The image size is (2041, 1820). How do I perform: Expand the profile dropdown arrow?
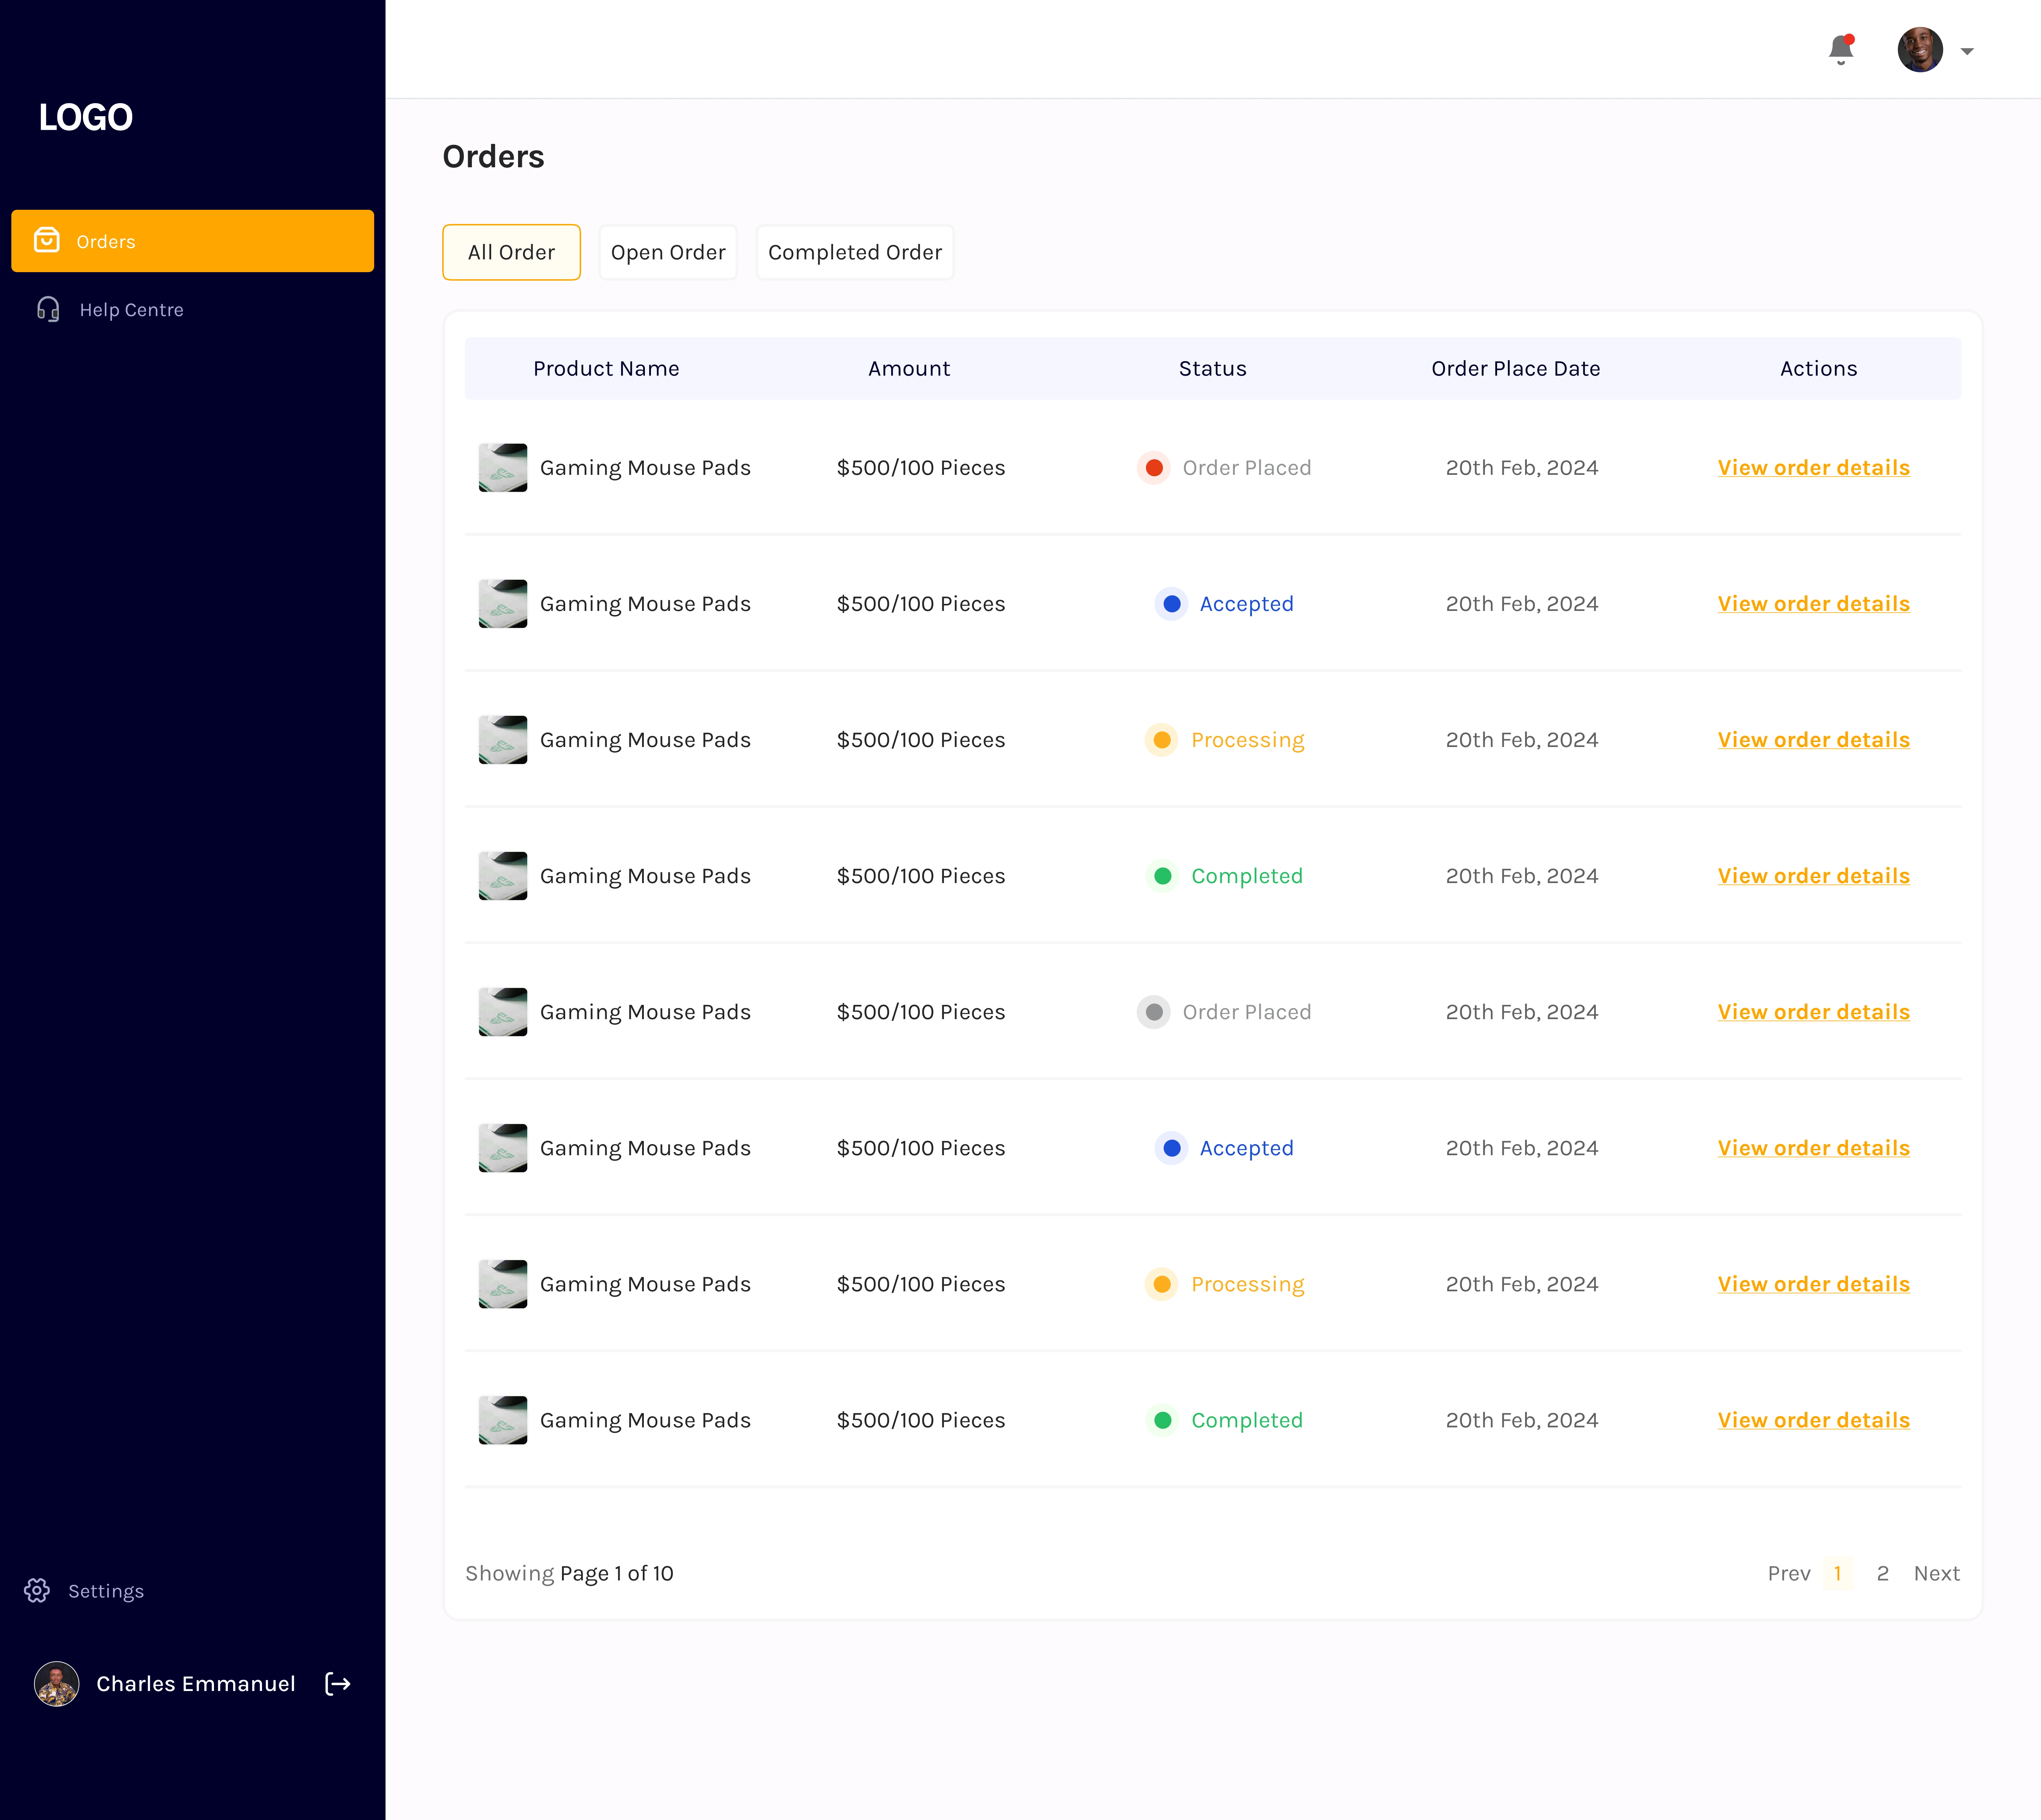click(x=1967, y=51)
